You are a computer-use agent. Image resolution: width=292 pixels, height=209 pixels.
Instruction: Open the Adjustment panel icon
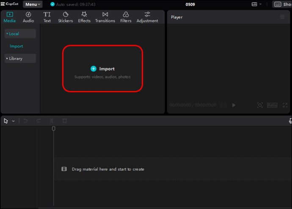tap(147, 14)
